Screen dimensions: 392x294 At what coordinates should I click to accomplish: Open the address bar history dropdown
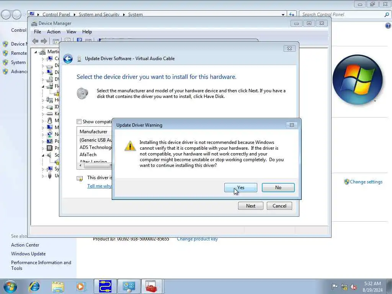tap(283, 15)
